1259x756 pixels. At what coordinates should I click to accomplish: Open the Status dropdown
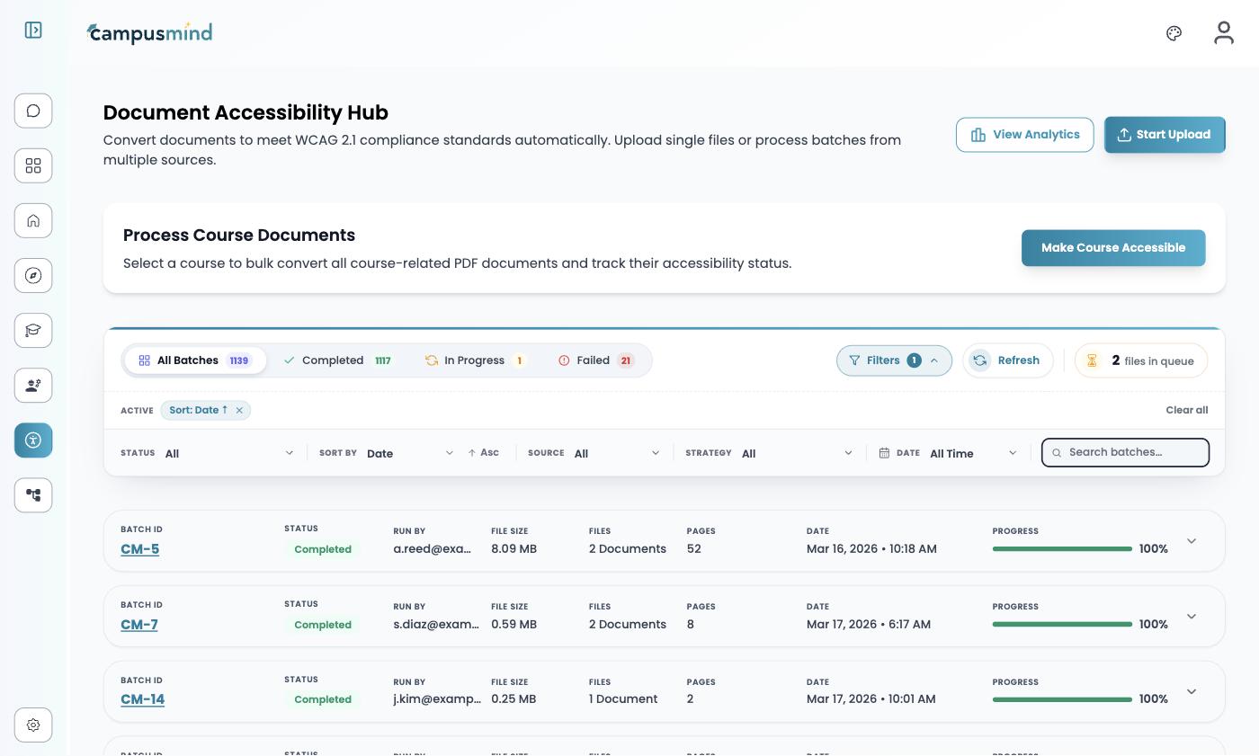(x=229, y=453)
